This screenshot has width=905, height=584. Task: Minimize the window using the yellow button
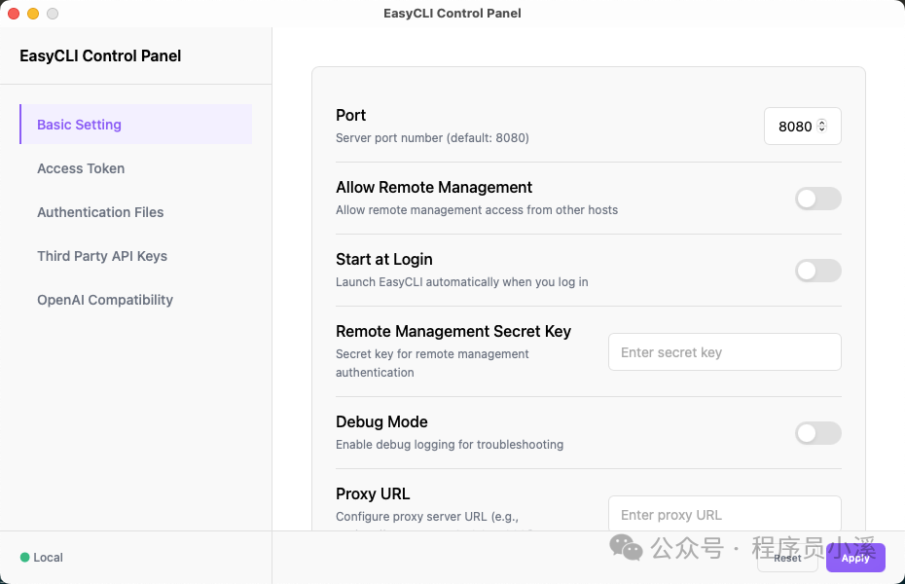click(x=33, y=14)
